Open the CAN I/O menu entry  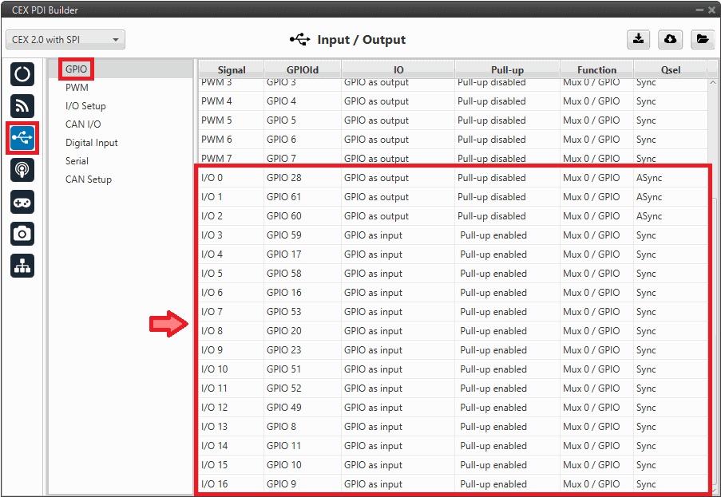[x=83, y=124]
